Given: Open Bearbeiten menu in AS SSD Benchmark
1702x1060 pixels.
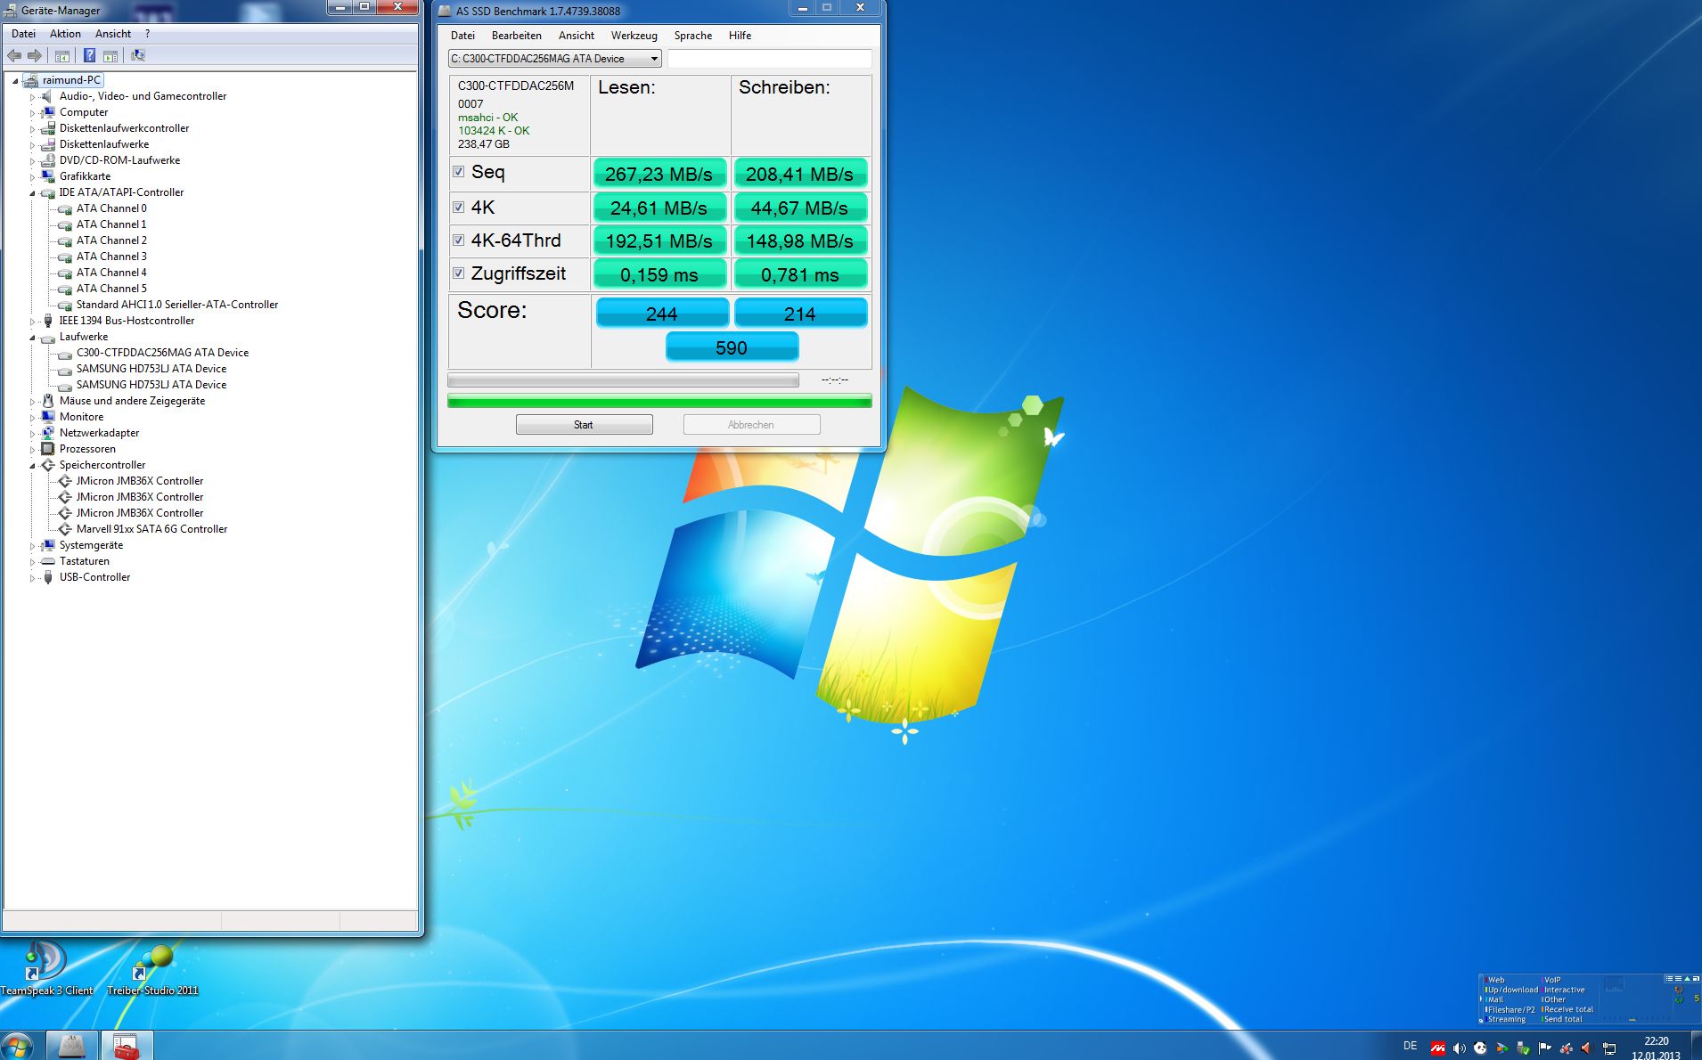Looking at the screenshot, I should pos(516,36).
